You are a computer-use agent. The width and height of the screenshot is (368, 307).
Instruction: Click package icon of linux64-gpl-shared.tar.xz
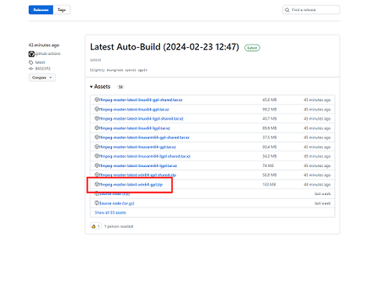tap(96, 99)
